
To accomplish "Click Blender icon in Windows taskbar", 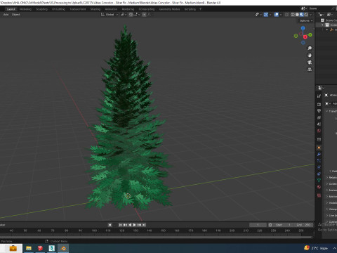I will tap(63, 248).
